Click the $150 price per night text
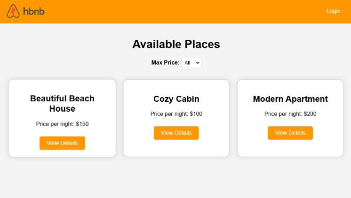Viewport: 351px width, 198px height. [62, 124]
